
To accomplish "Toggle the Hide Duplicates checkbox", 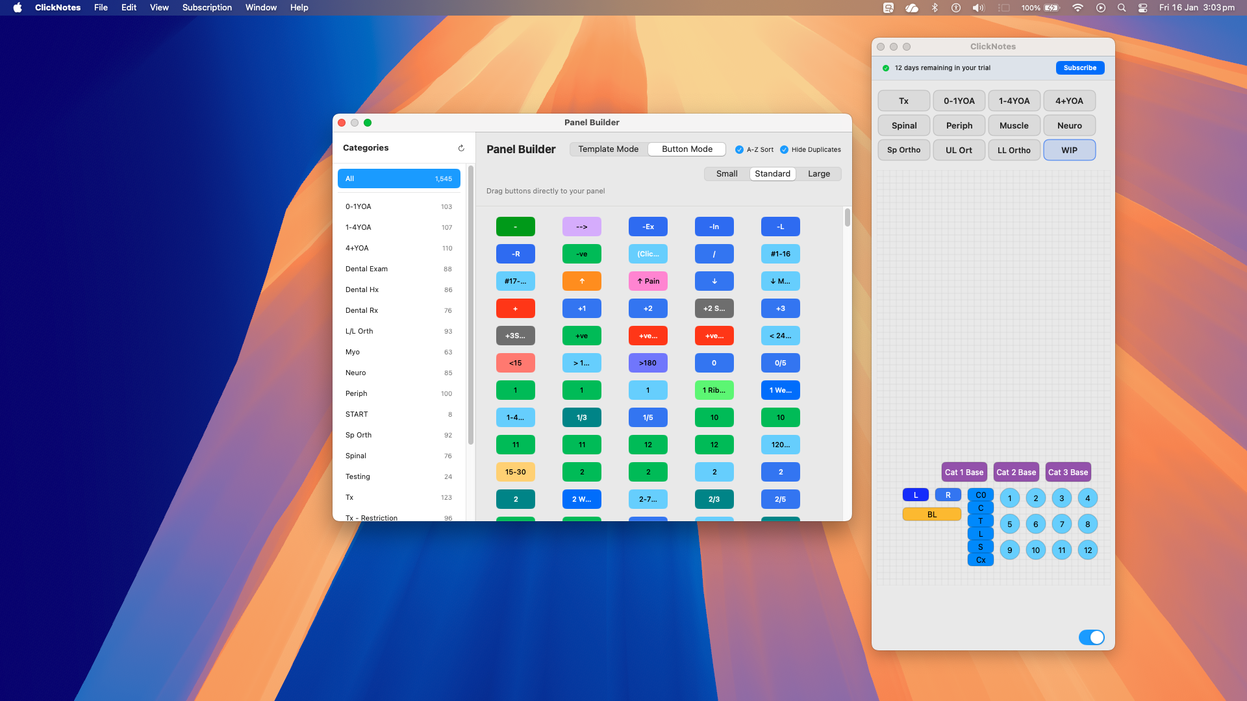I will pos(784,149).
